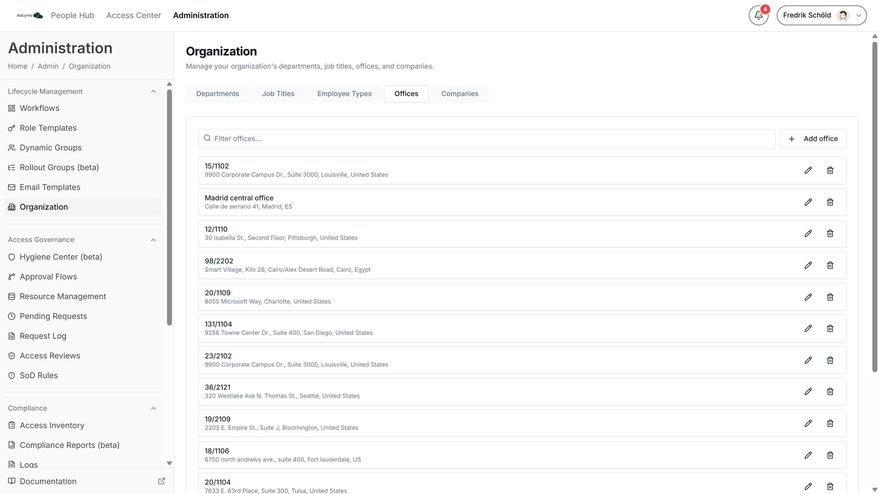Screen dimensions: 879x494
Task: Switch to the Departments tab
Action: point(217,94)
